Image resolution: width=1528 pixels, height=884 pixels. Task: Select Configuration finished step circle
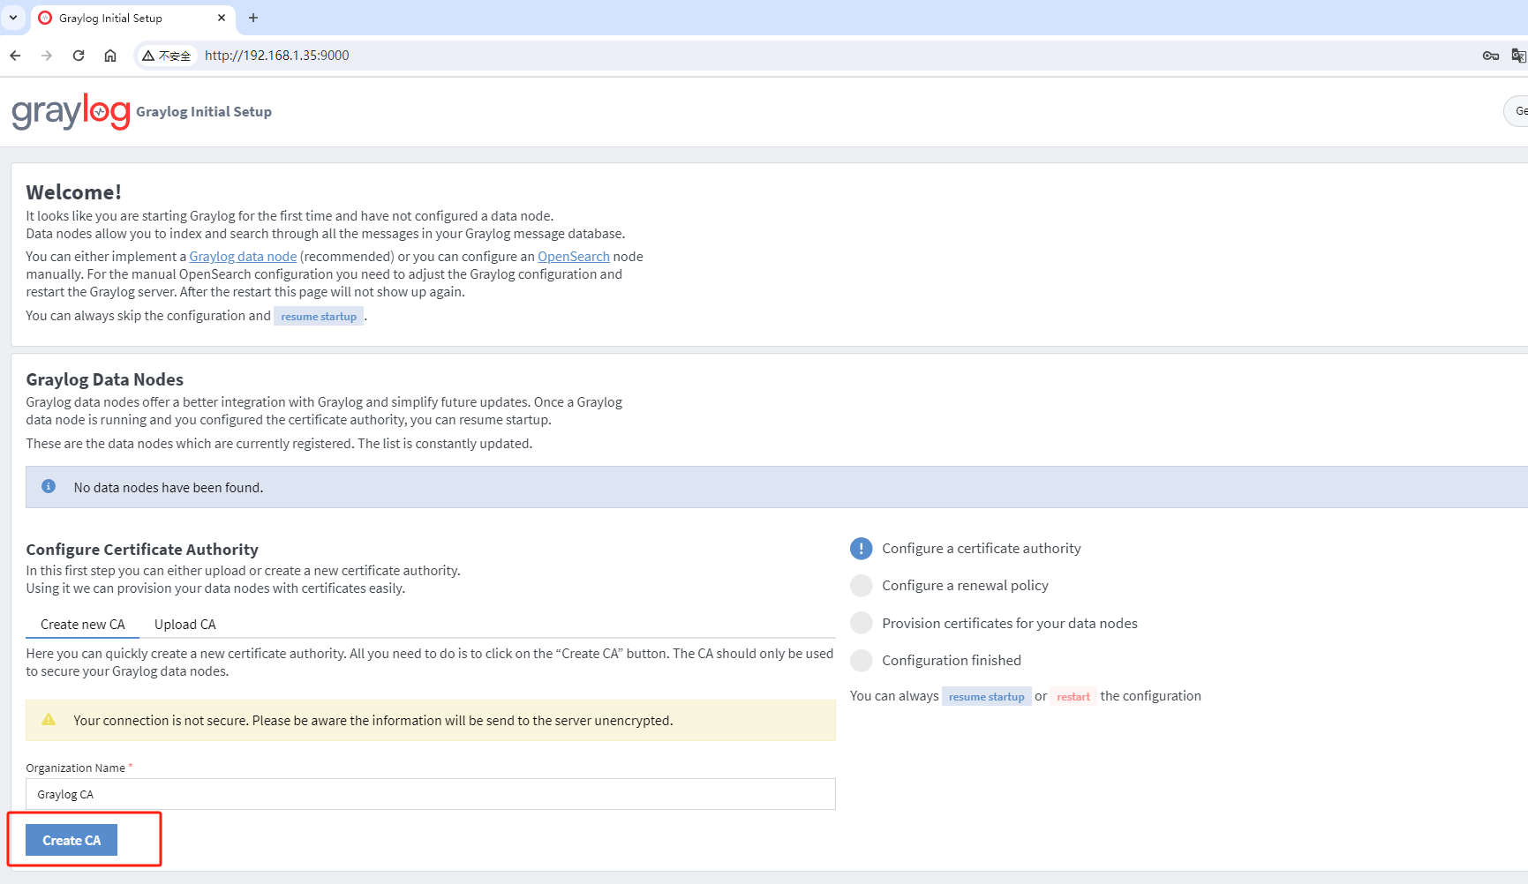[x=862, y=661]
